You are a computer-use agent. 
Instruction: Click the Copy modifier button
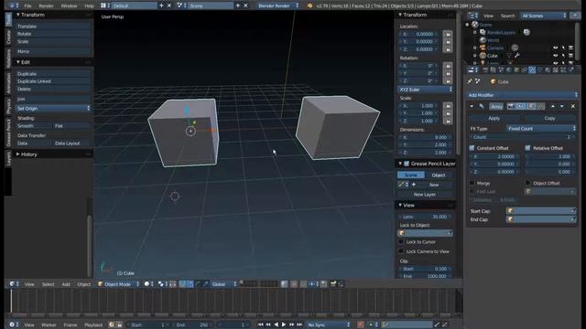(549, 118)
